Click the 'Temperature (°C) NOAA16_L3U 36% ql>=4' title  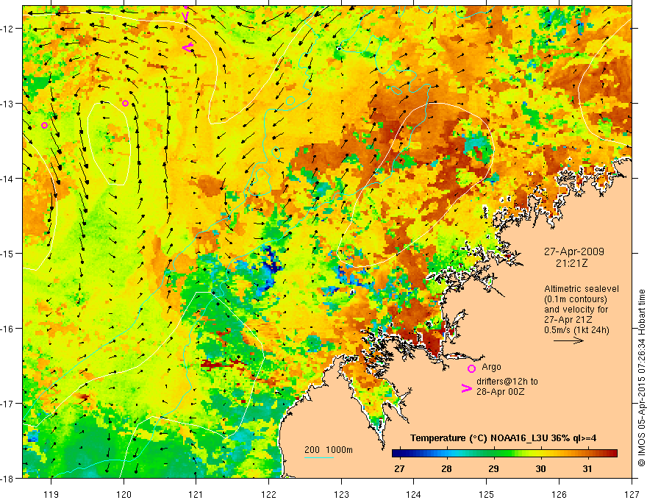503,438
